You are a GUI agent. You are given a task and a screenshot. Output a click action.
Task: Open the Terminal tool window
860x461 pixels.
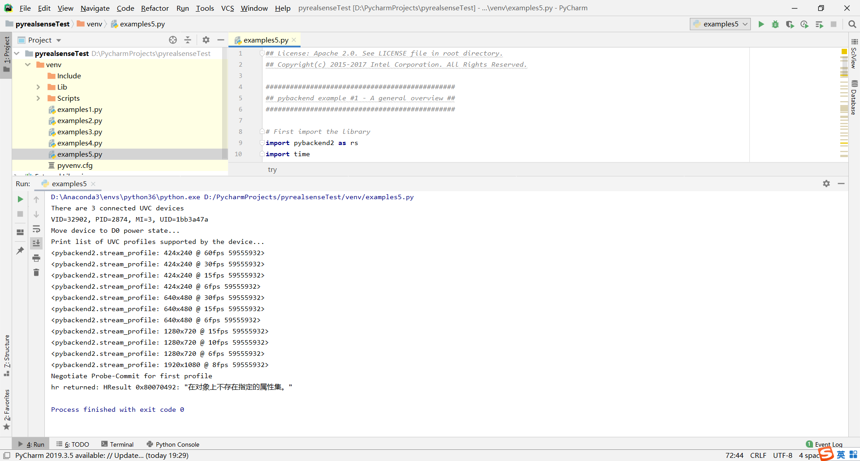117,444
